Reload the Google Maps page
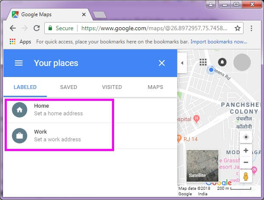 (x=37, y=28)
